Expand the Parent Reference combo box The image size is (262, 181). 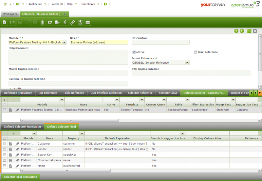[187, 63]
